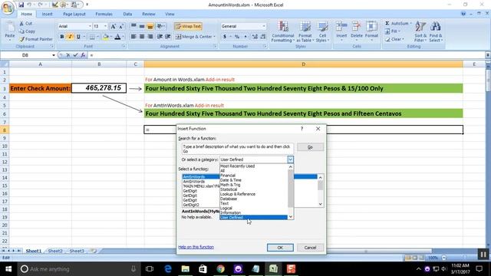This screenshot has height=276, width=491.
Task: Expand the borders dropdown arrow
Action: pos(97,37)
